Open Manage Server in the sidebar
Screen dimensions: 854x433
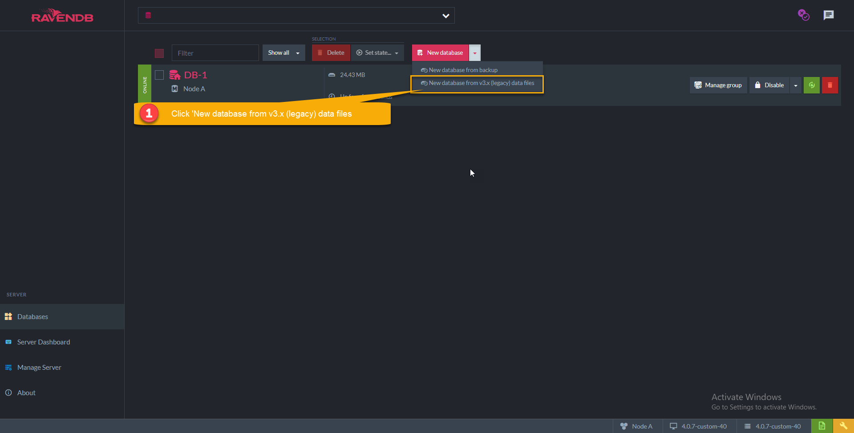click(x=62, y=368)
